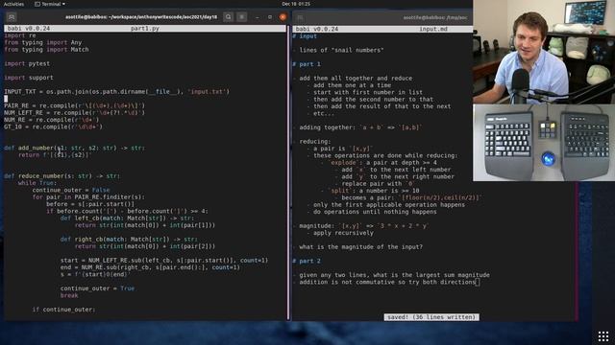Click the 'saved! (36 lines written)' status
The width and height of the screenshot is (615, 345).
431,317
